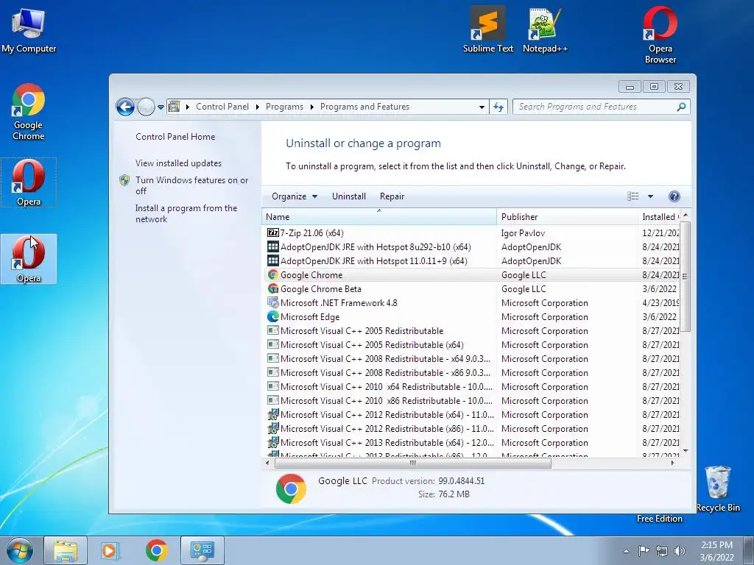Go back with the blue arrow button
Viewport: 754px width, 565px height.
click(125, 107)
